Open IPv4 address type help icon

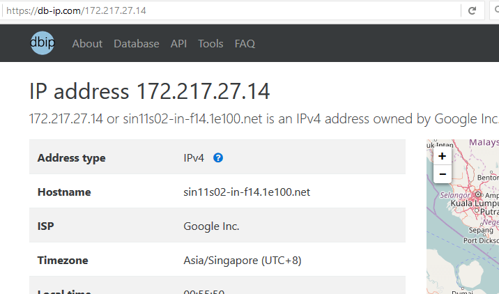tap(218, 157)
